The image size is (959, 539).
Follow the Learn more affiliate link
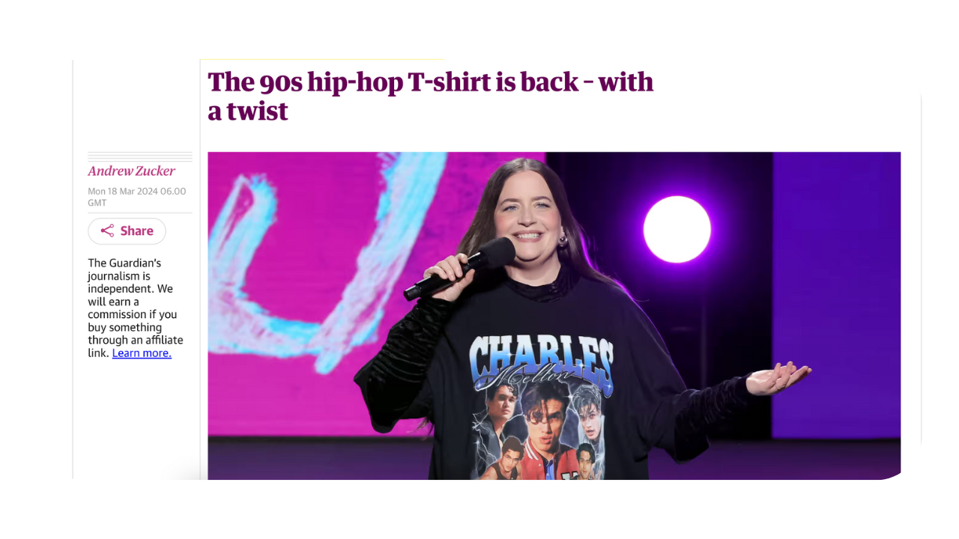click(142, 353)
